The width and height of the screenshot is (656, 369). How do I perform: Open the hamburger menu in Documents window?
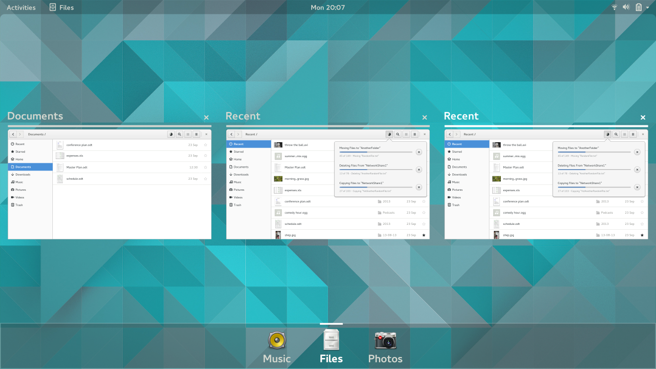click(x=196, y=135)
